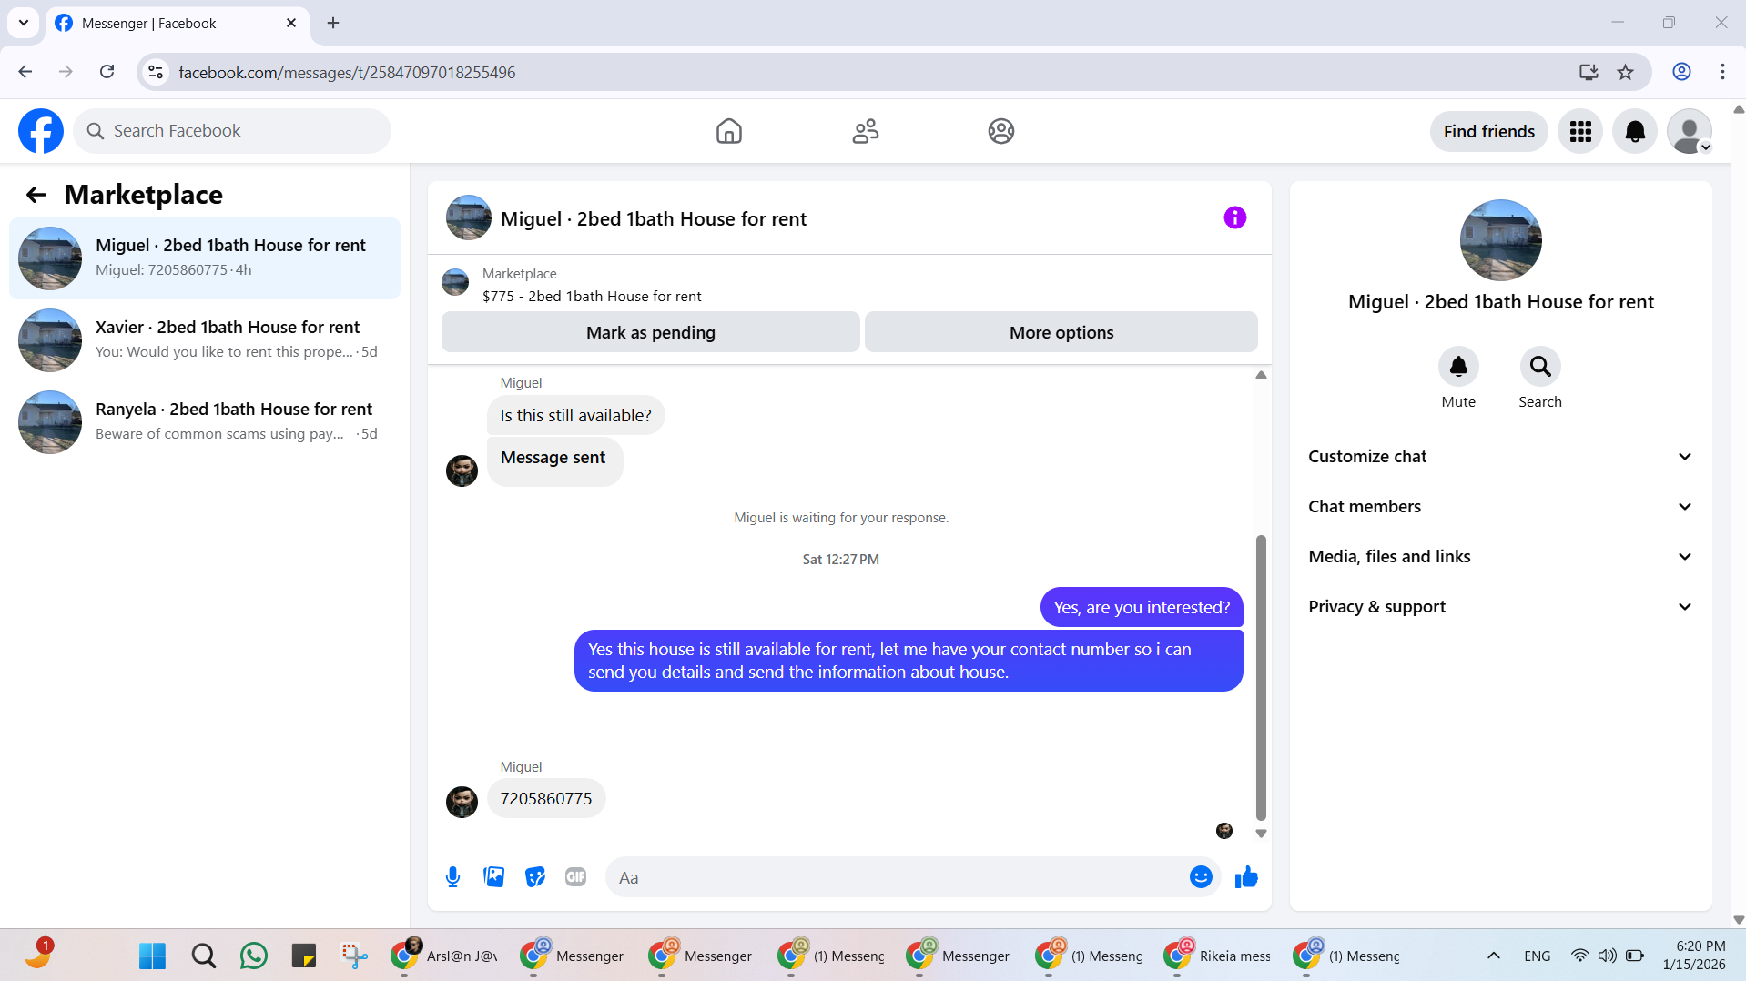
Task: View site information icon in address bar
Action: click(156, 72)
